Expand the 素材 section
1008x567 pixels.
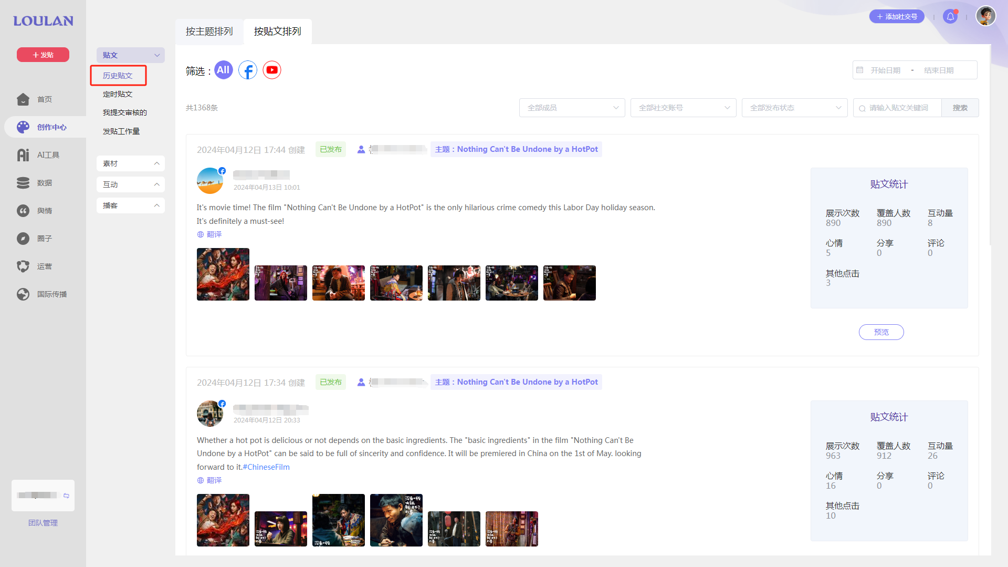point(131,163)
